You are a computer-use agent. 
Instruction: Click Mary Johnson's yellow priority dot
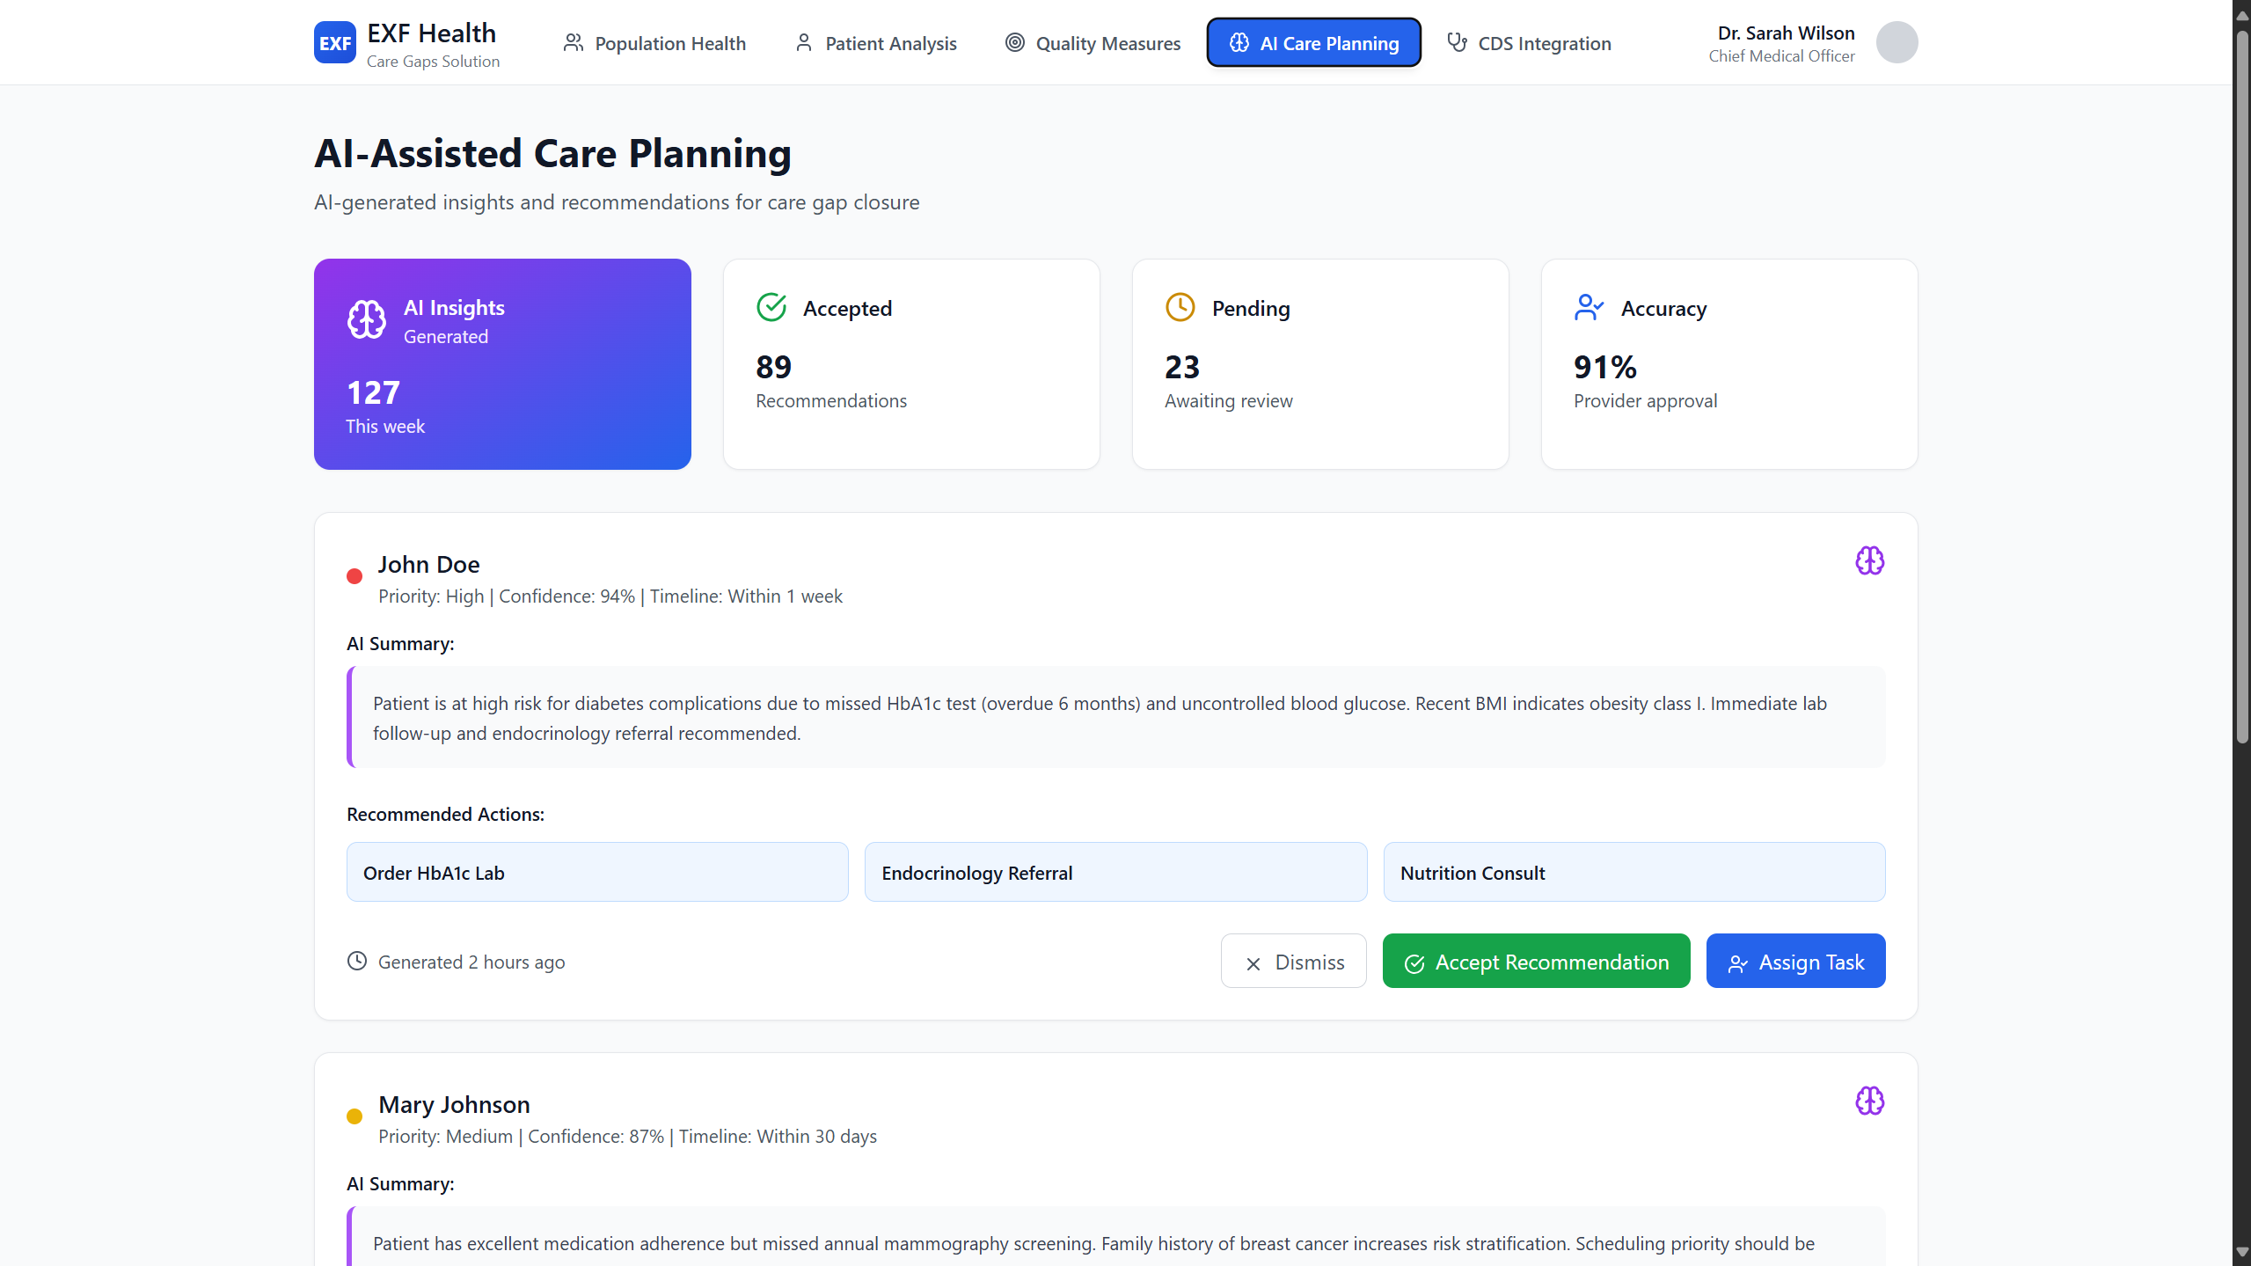[354, 1117]
